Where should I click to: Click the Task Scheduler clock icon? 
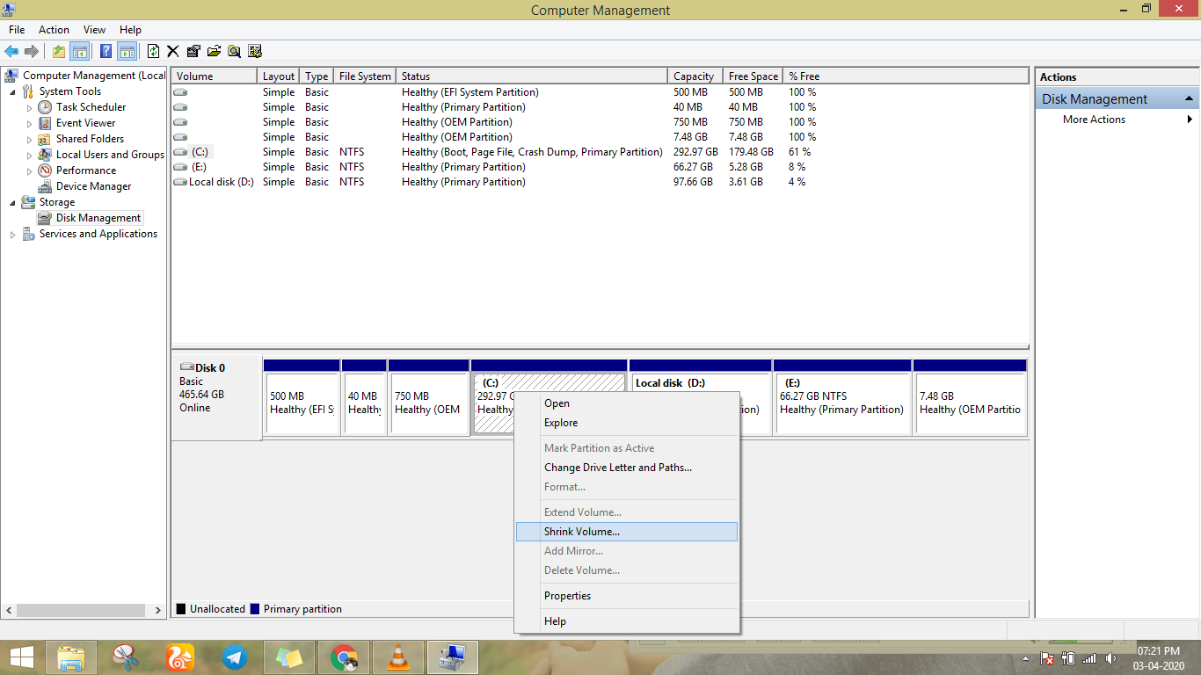click(x=45, y=107)
